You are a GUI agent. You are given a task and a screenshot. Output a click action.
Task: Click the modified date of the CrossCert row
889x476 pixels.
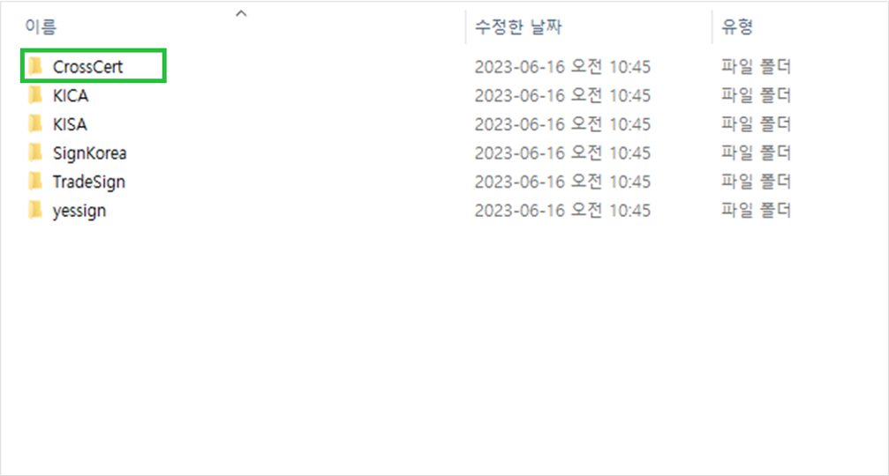(x=562, y=67)
